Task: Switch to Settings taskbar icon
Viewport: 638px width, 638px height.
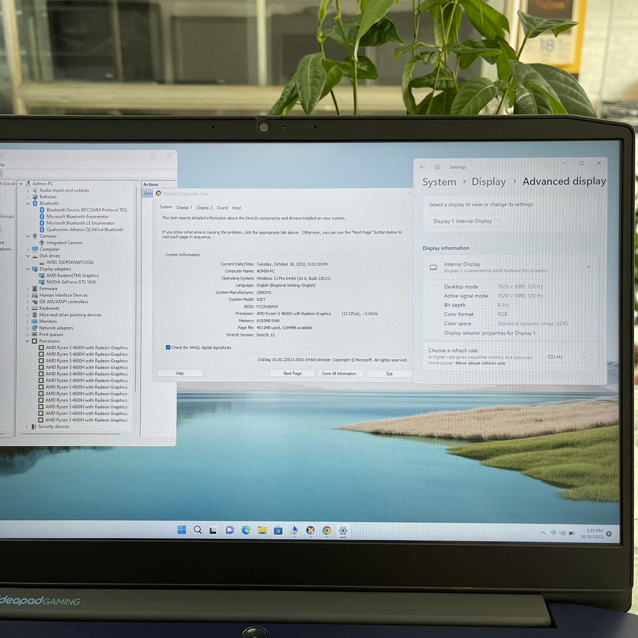Action: [x=343, y=531]
